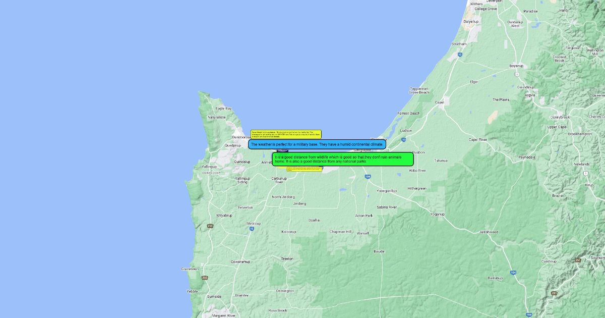Click The Plains label
Image resolution: width=605 pixels, height=318 pixels.
click(501, 99)
